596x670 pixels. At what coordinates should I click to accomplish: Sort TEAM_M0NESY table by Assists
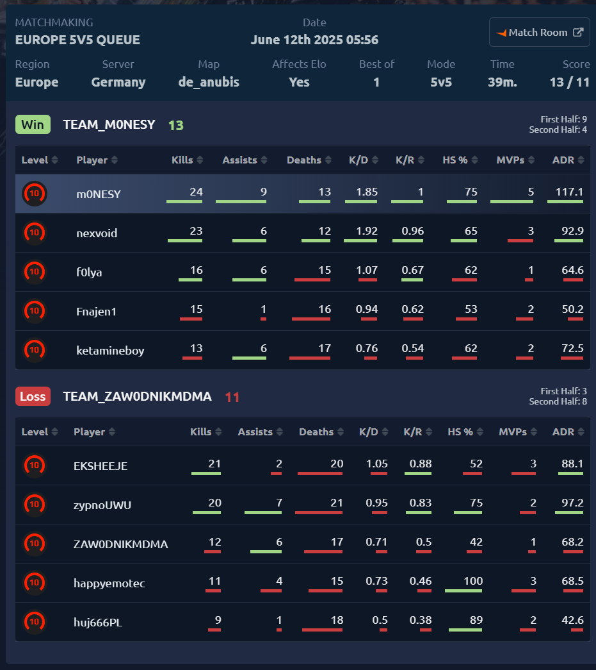[x=245, y=160]
